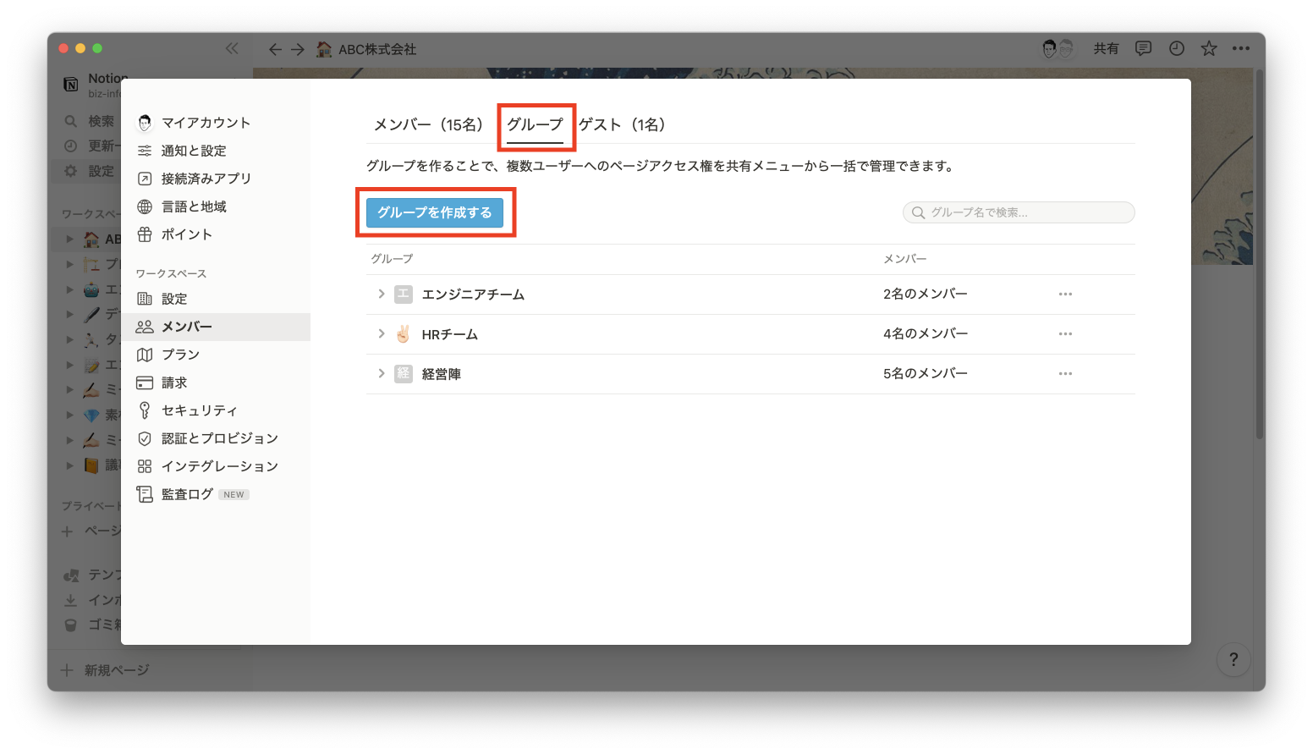Open more options for HRチーム
1313x754 pixels.
click(x=1065, y=334)
